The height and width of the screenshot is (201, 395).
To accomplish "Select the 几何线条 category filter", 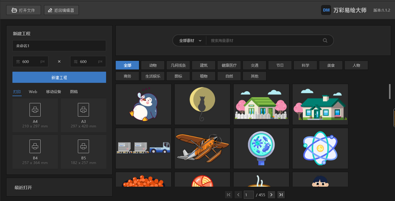I will (178, 65).
